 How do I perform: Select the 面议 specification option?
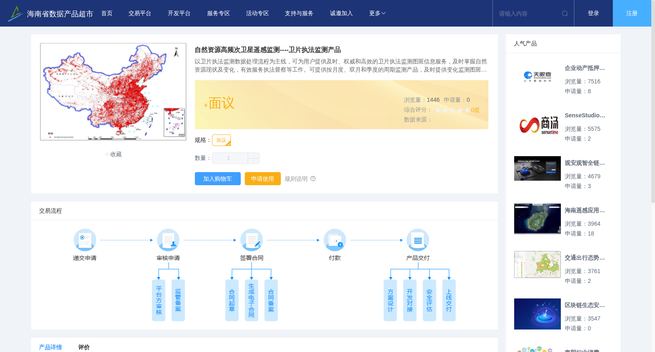point(221,140)
